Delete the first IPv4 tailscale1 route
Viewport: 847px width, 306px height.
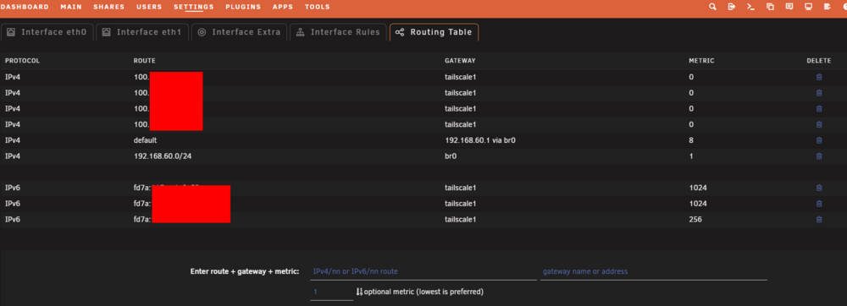pyautogui.click(x=819, y=77)
